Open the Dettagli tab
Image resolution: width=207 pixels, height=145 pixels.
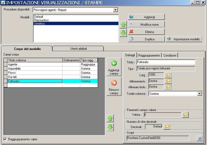pyautogui.click(x=130, y=55)
